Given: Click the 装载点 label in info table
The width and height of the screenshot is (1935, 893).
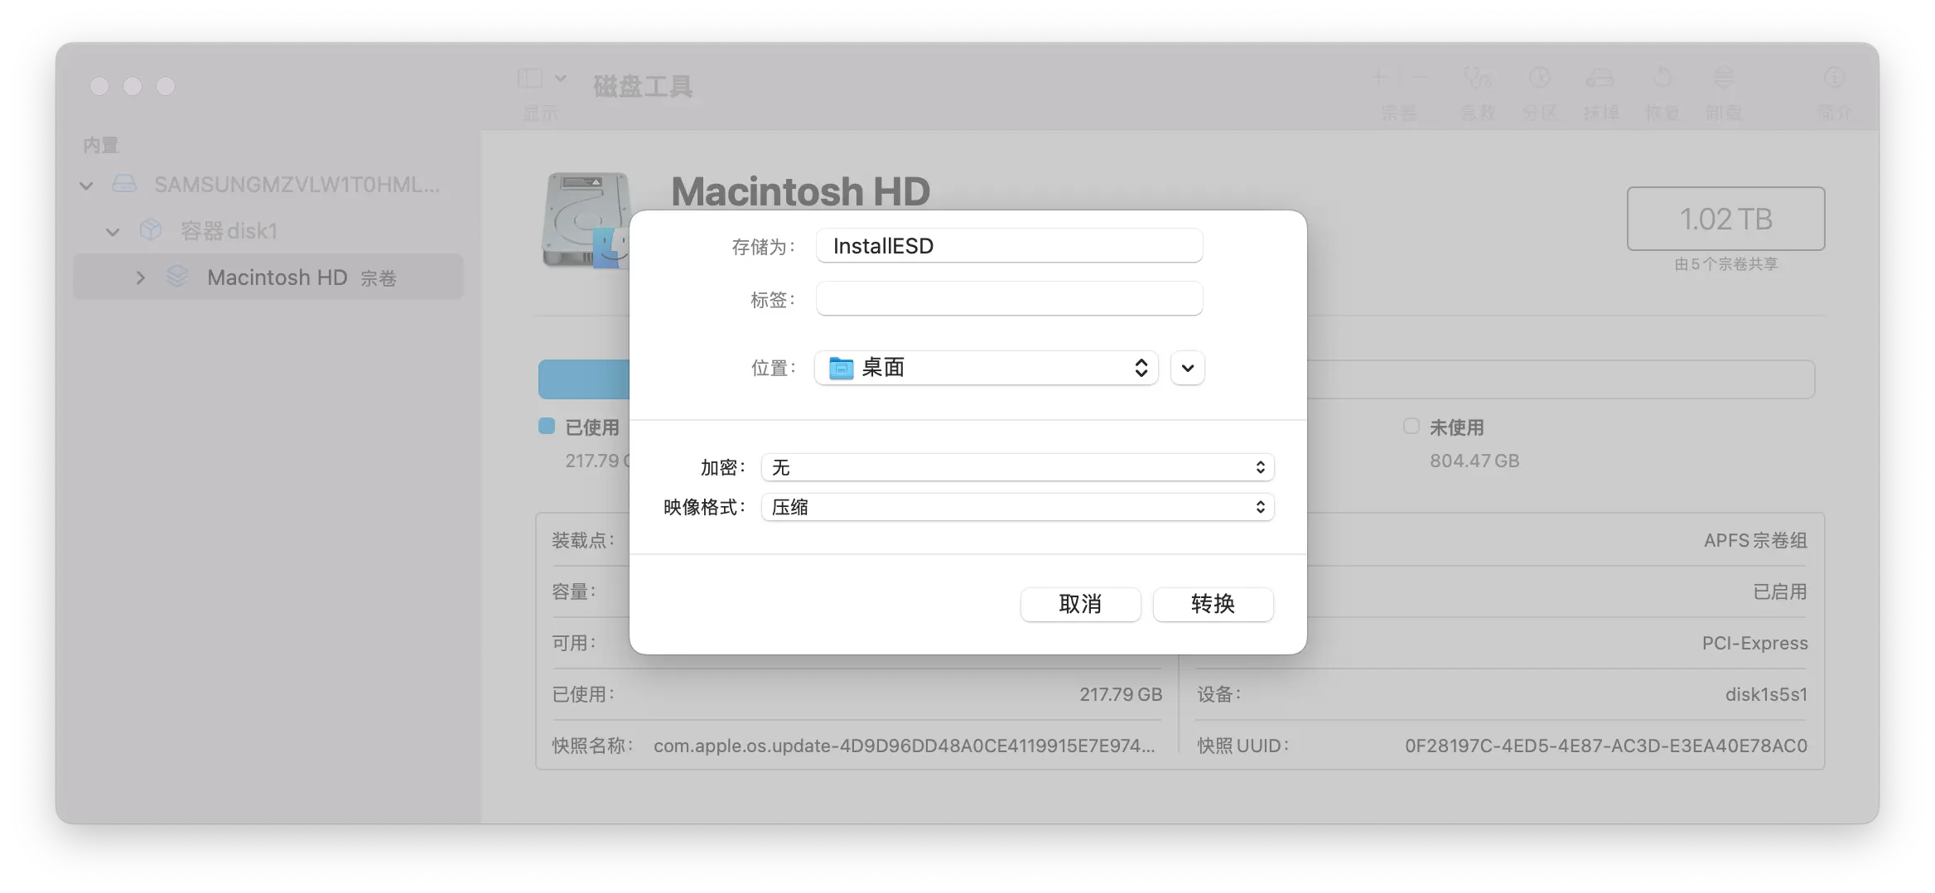Looking at the screenshot, I should click(583, 540).
